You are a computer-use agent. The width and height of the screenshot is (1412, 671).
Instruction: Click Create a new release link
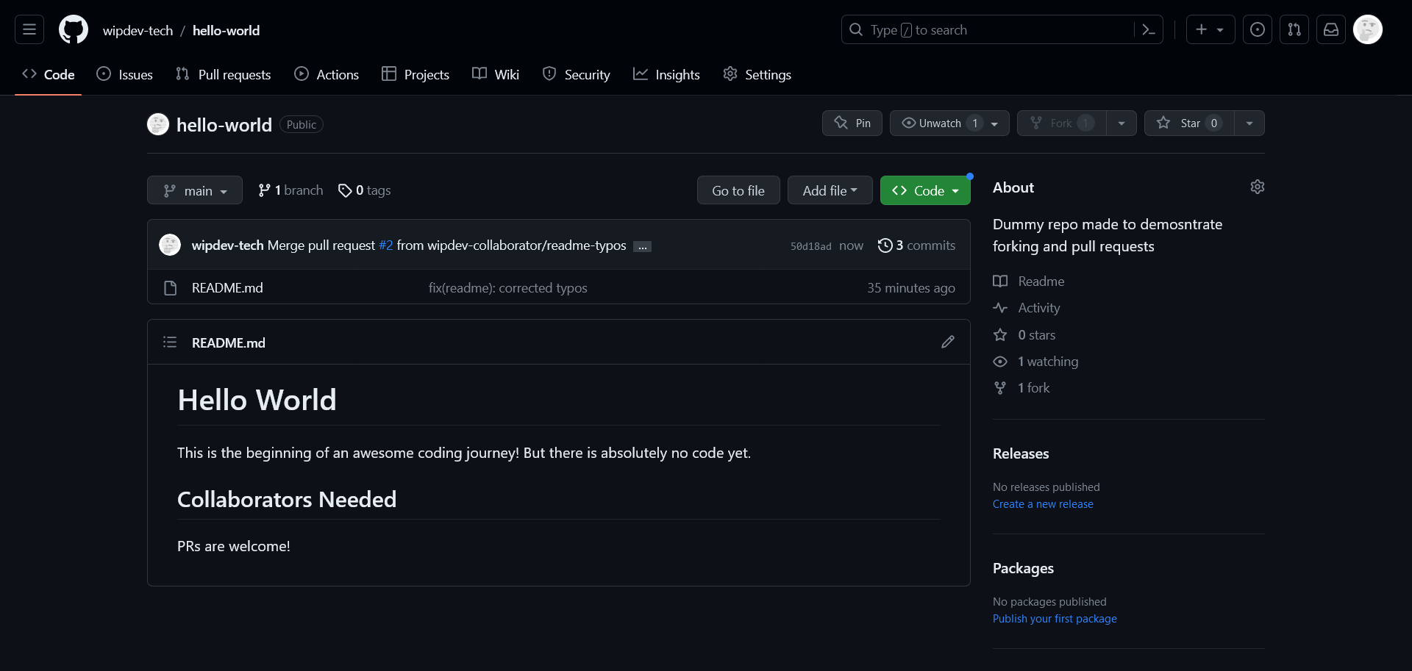tap(1043, 504)
